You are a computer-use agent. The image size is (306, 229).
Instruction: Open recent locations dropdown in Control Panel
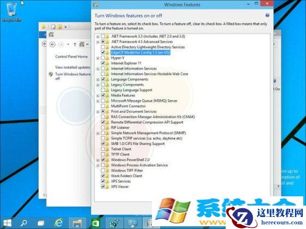pyautogui.click(x=68, y=44)
